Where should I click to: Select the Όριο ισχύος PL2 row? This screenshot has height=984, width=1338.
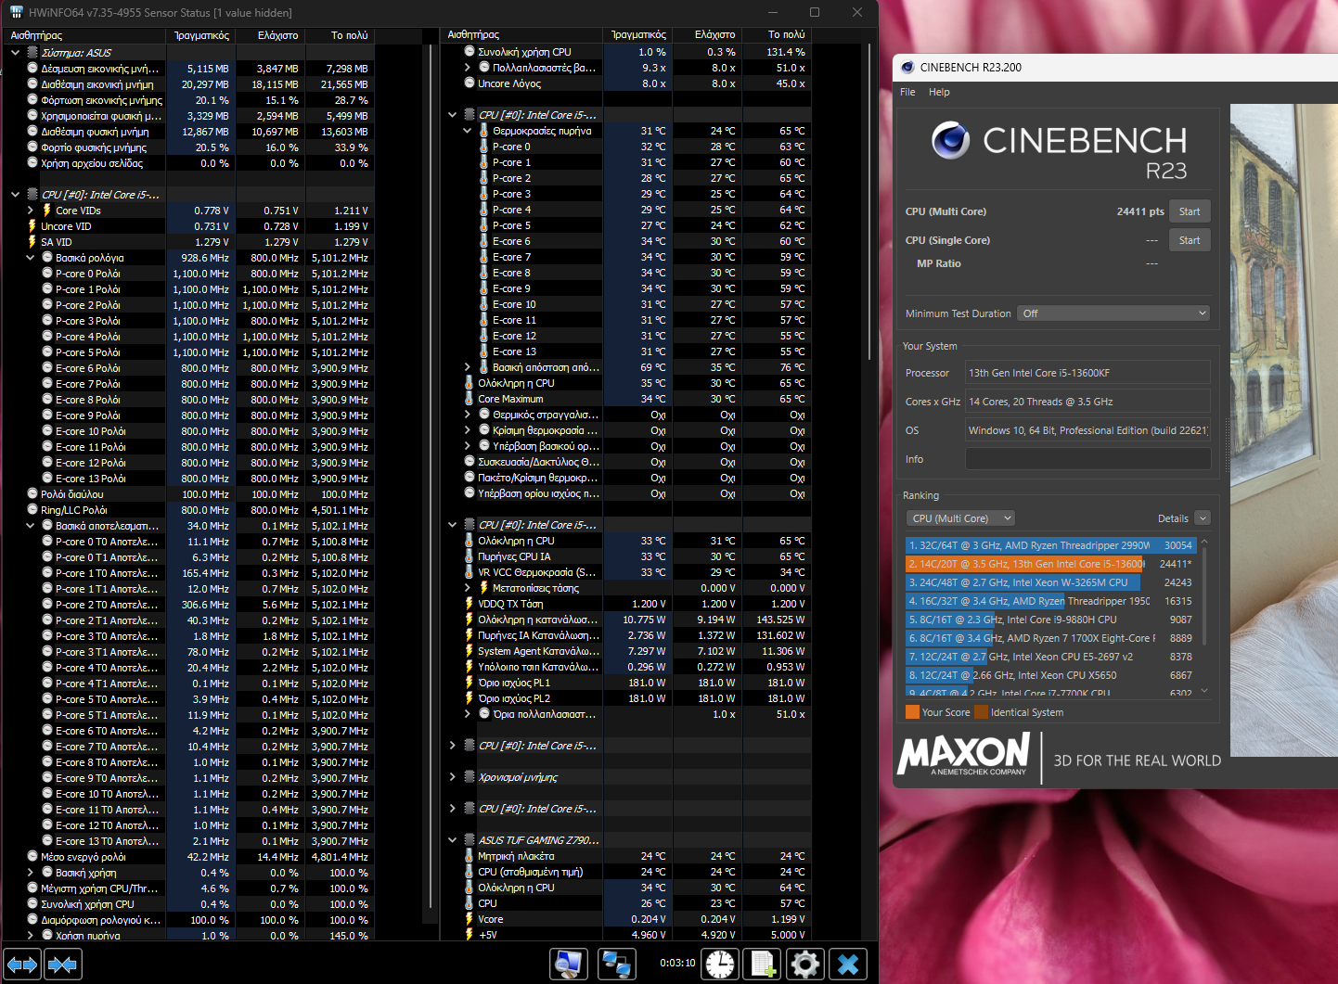[x=638, y=698]
